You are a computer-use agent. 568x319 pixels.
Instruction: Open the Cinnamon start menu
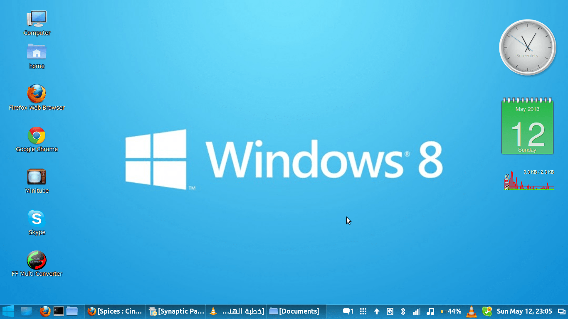7,311
